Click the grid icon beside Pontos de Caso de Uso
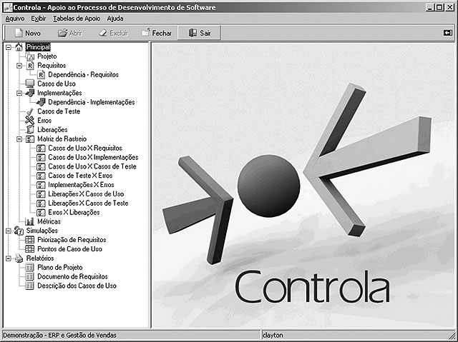458x342 pixels. (30, 249)
